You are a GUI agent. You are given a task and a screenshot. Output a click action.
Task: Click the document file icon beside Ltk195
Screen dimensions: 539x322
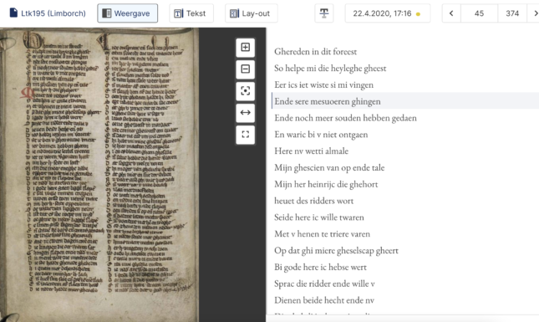pyautogui.click(x=13, y=13)
